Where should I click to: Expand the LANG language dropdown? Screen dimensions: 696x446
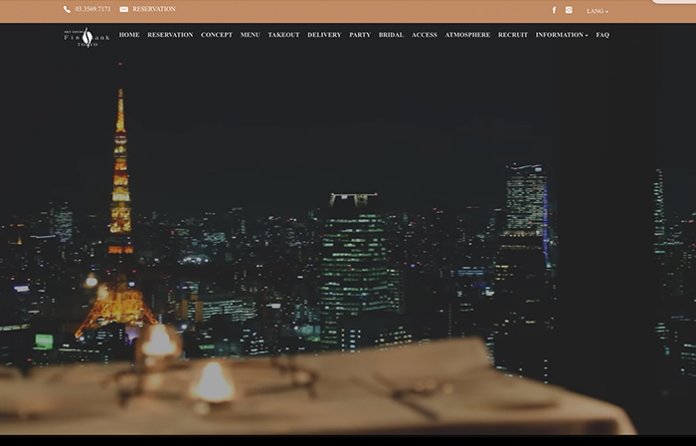(597, 11)
